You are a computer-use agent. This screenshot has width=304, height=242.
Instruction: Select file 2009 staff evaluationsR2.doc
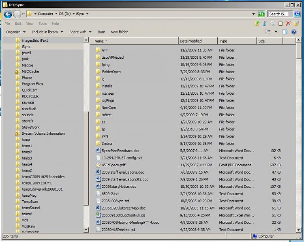125,179
